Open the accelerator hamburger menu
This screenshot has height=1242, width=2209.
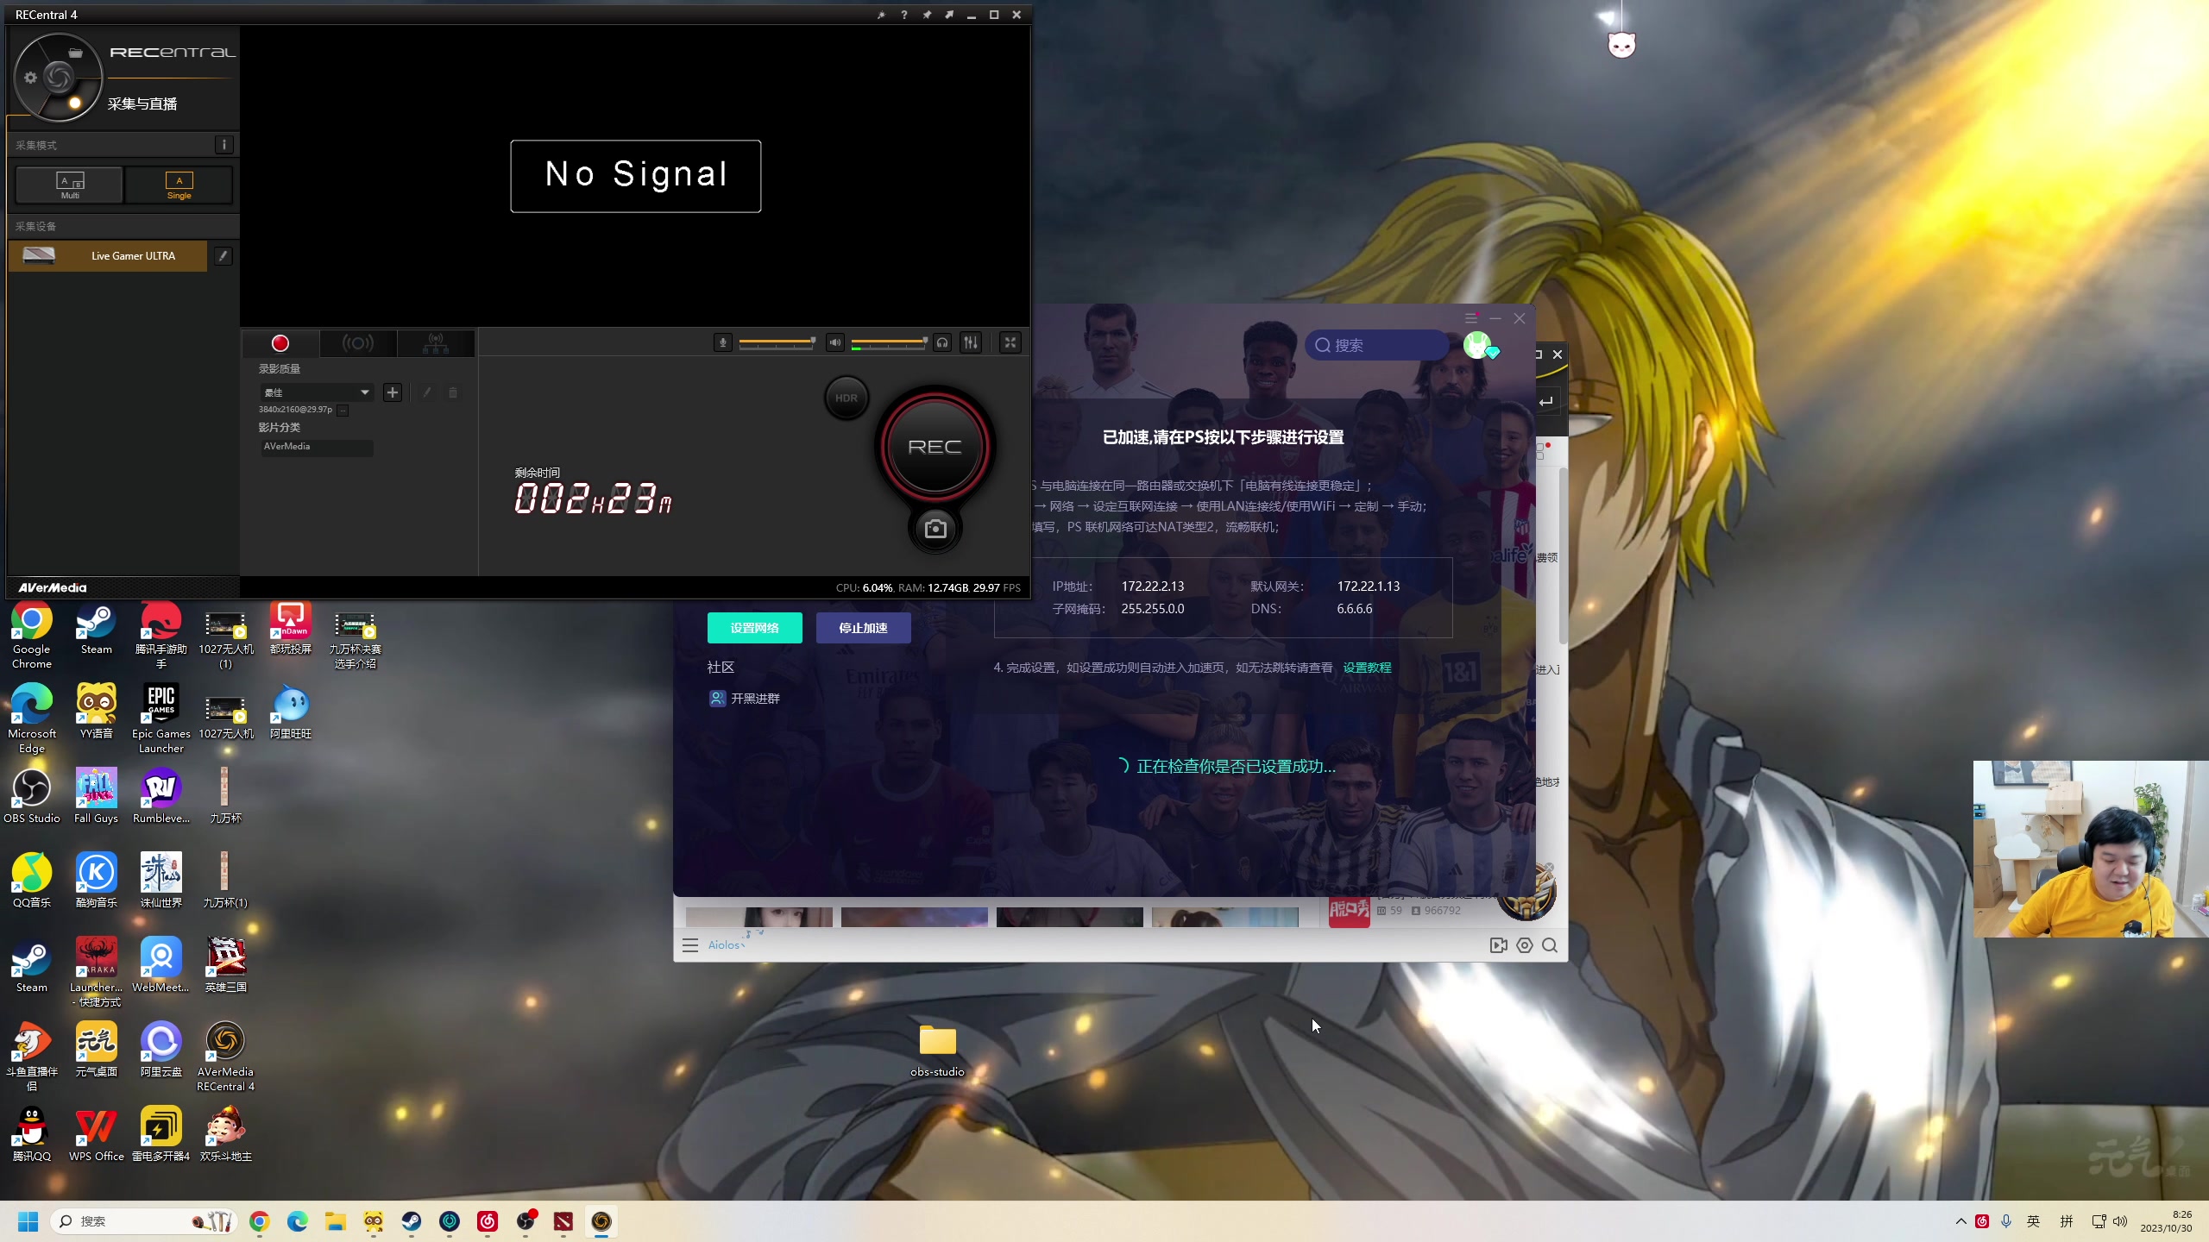tap(1471, 318)
